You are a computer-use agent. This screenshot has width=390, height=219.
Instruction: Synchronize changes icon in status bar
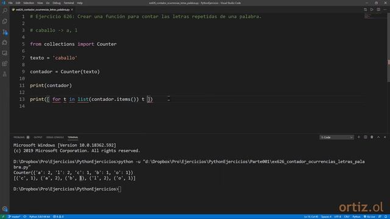point(25,217)
